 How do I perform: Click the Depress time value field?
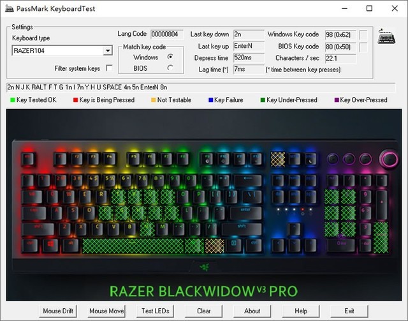point(249,57)
